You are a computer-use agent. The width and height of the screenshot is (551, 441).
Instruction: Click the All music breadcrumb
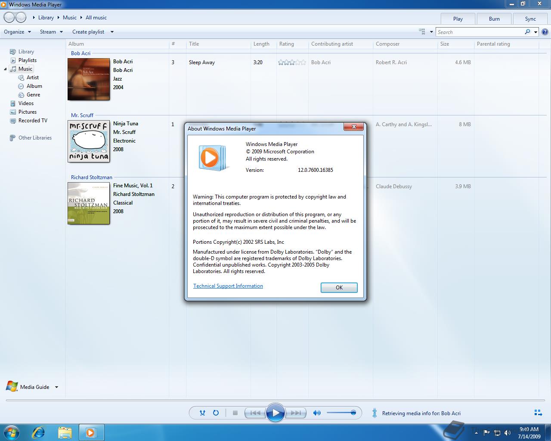[96, 18]
